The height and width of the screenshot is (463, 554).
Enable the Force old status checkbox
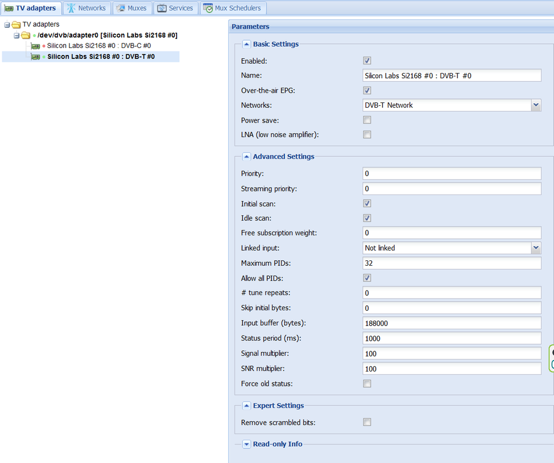[367, 384]
